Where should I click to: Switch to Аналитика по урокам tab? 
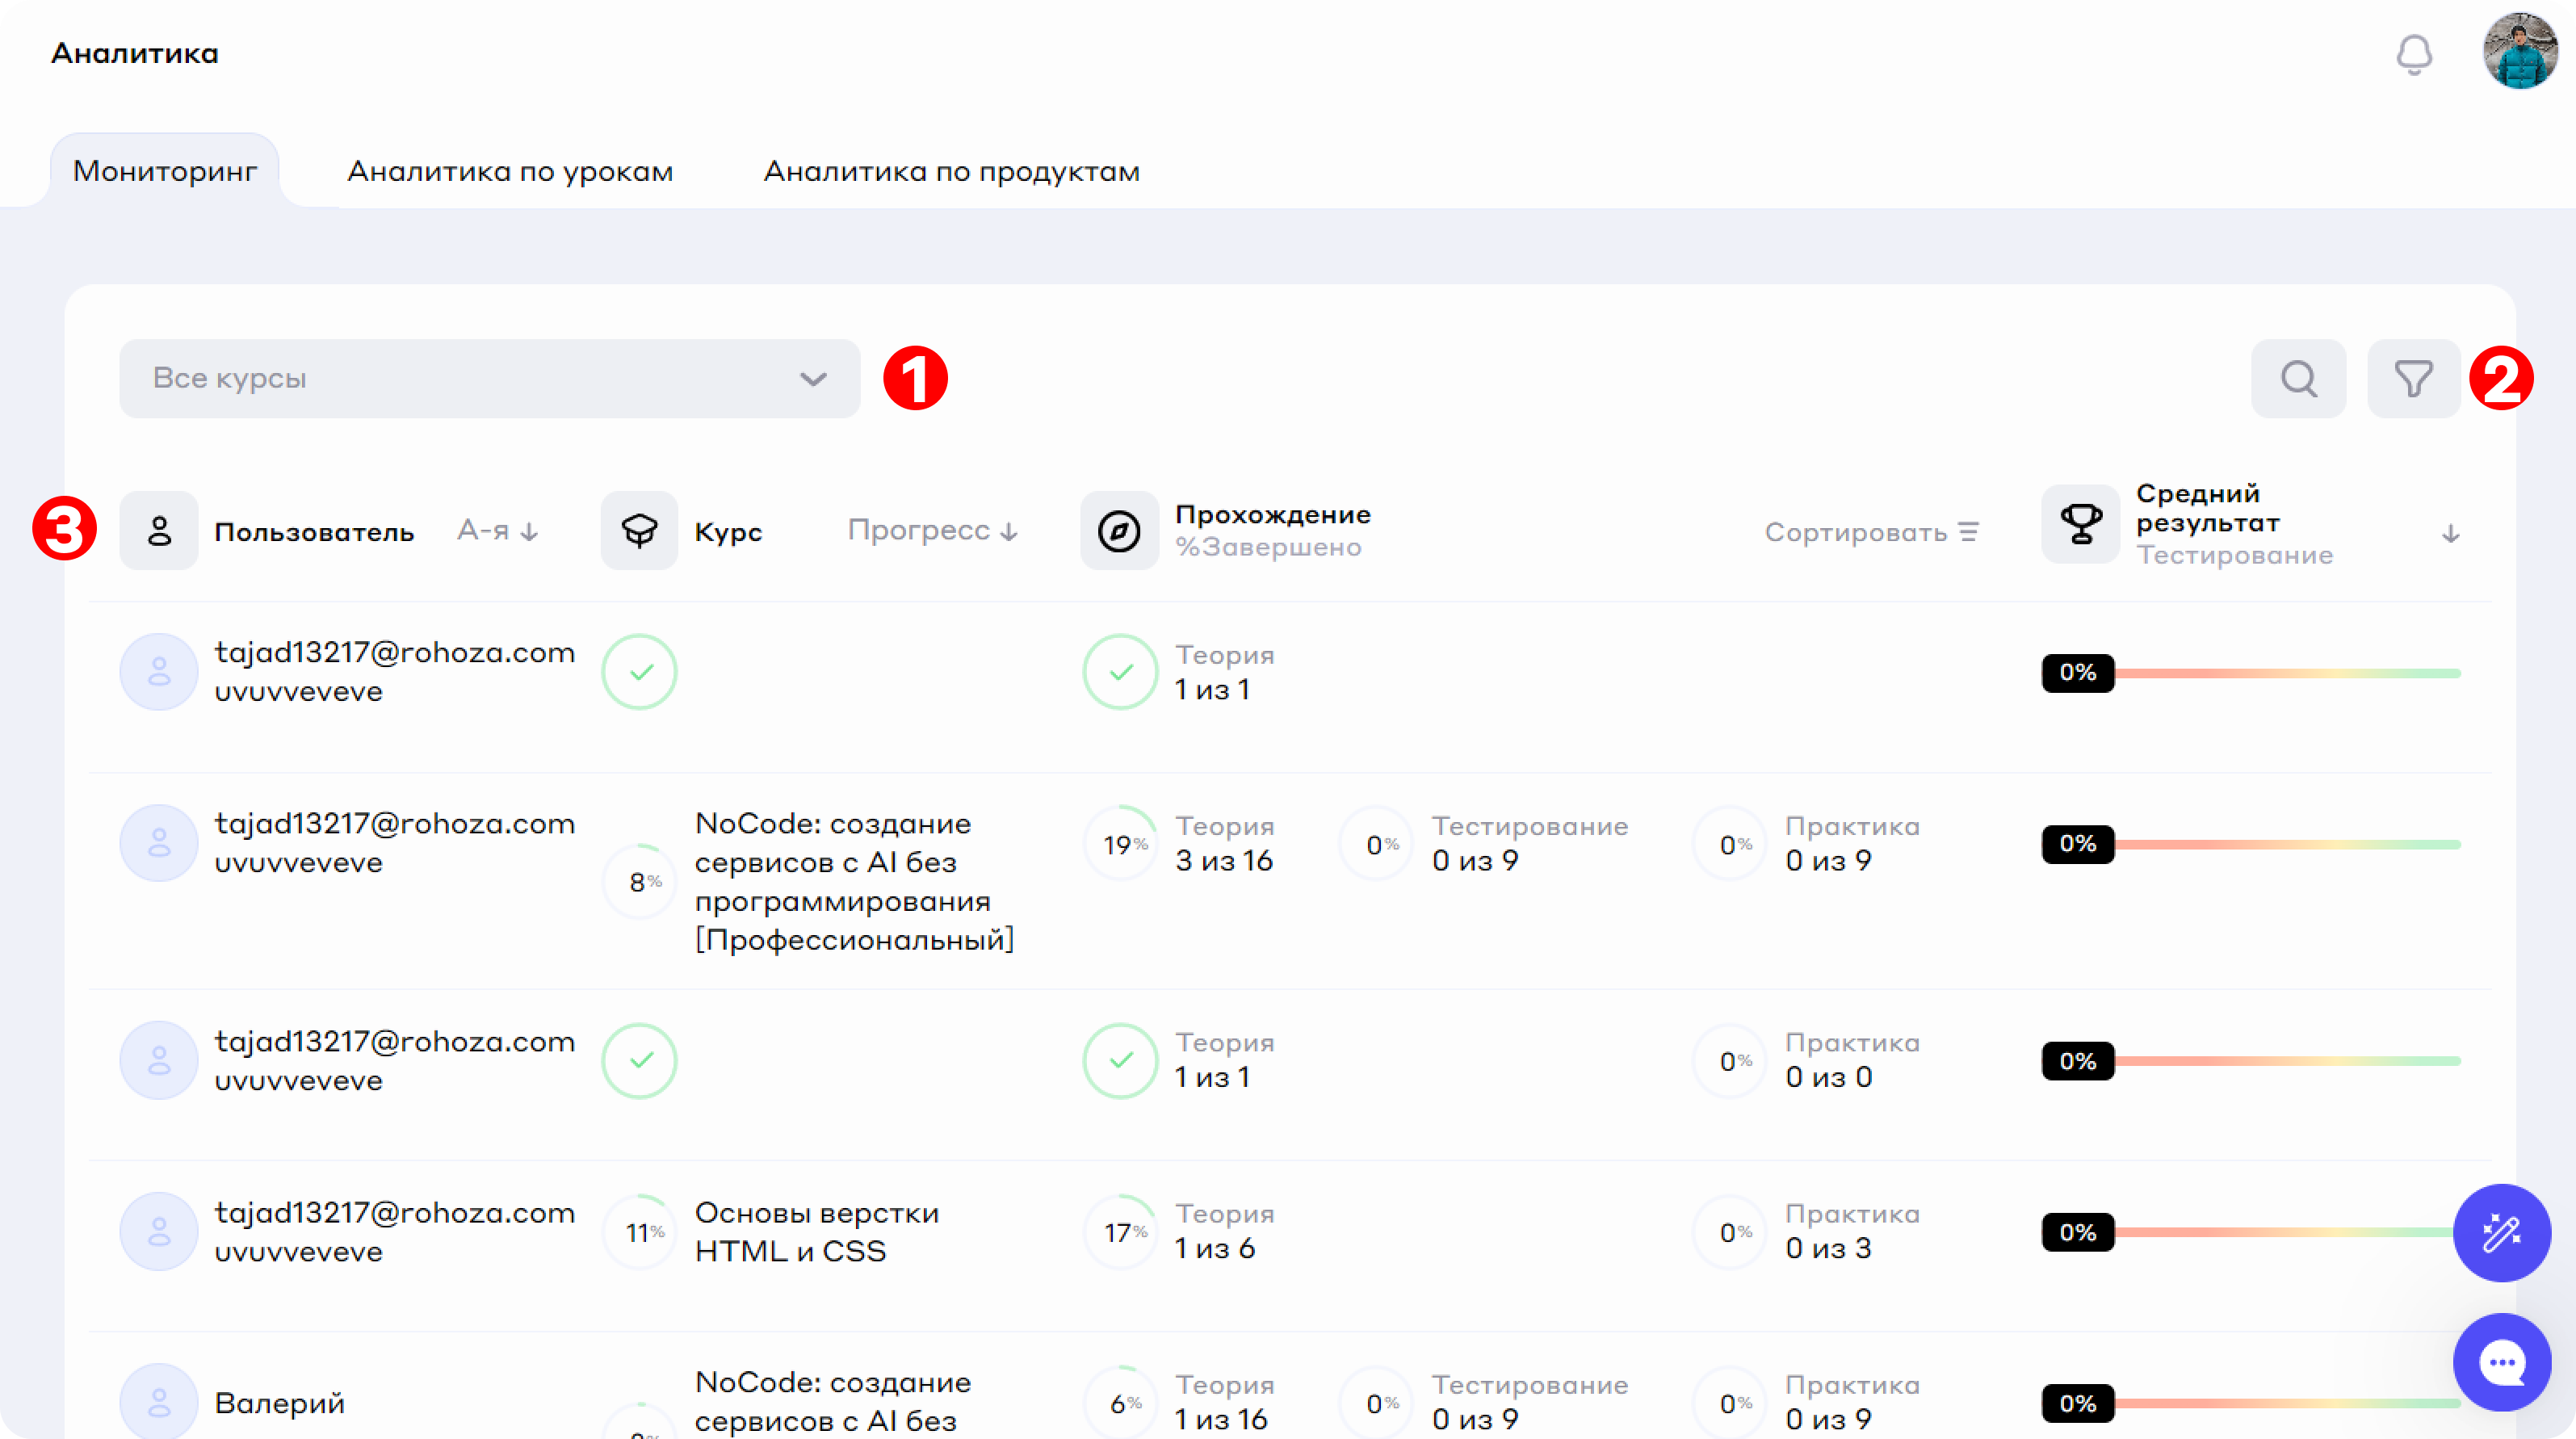click(510, 171)
